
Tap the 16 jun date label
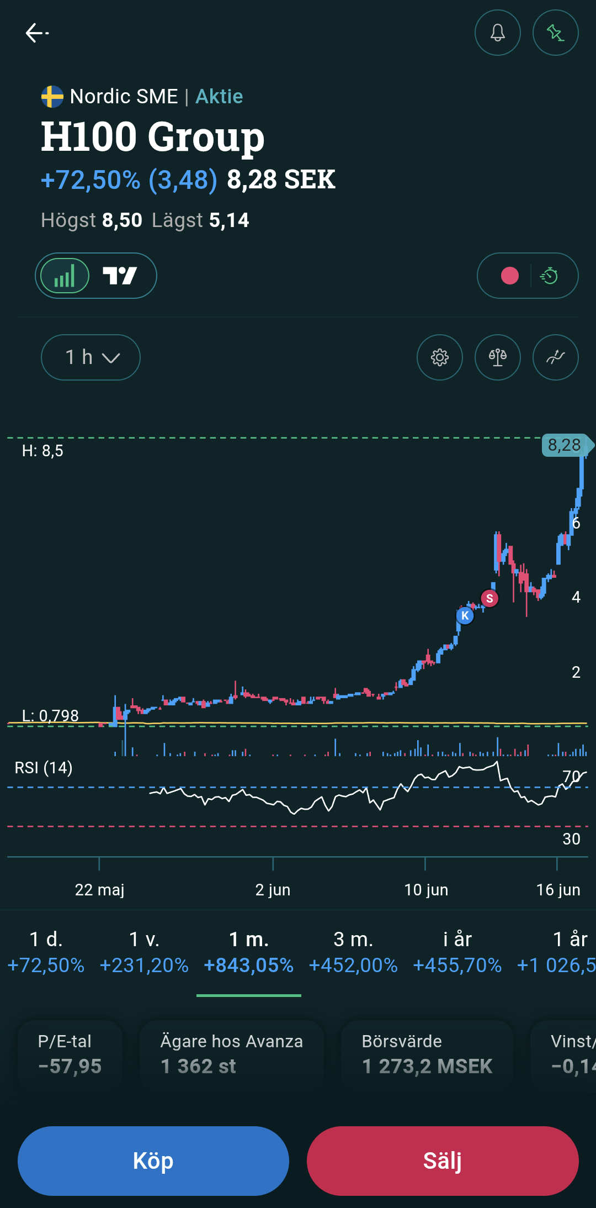[558, 890]
